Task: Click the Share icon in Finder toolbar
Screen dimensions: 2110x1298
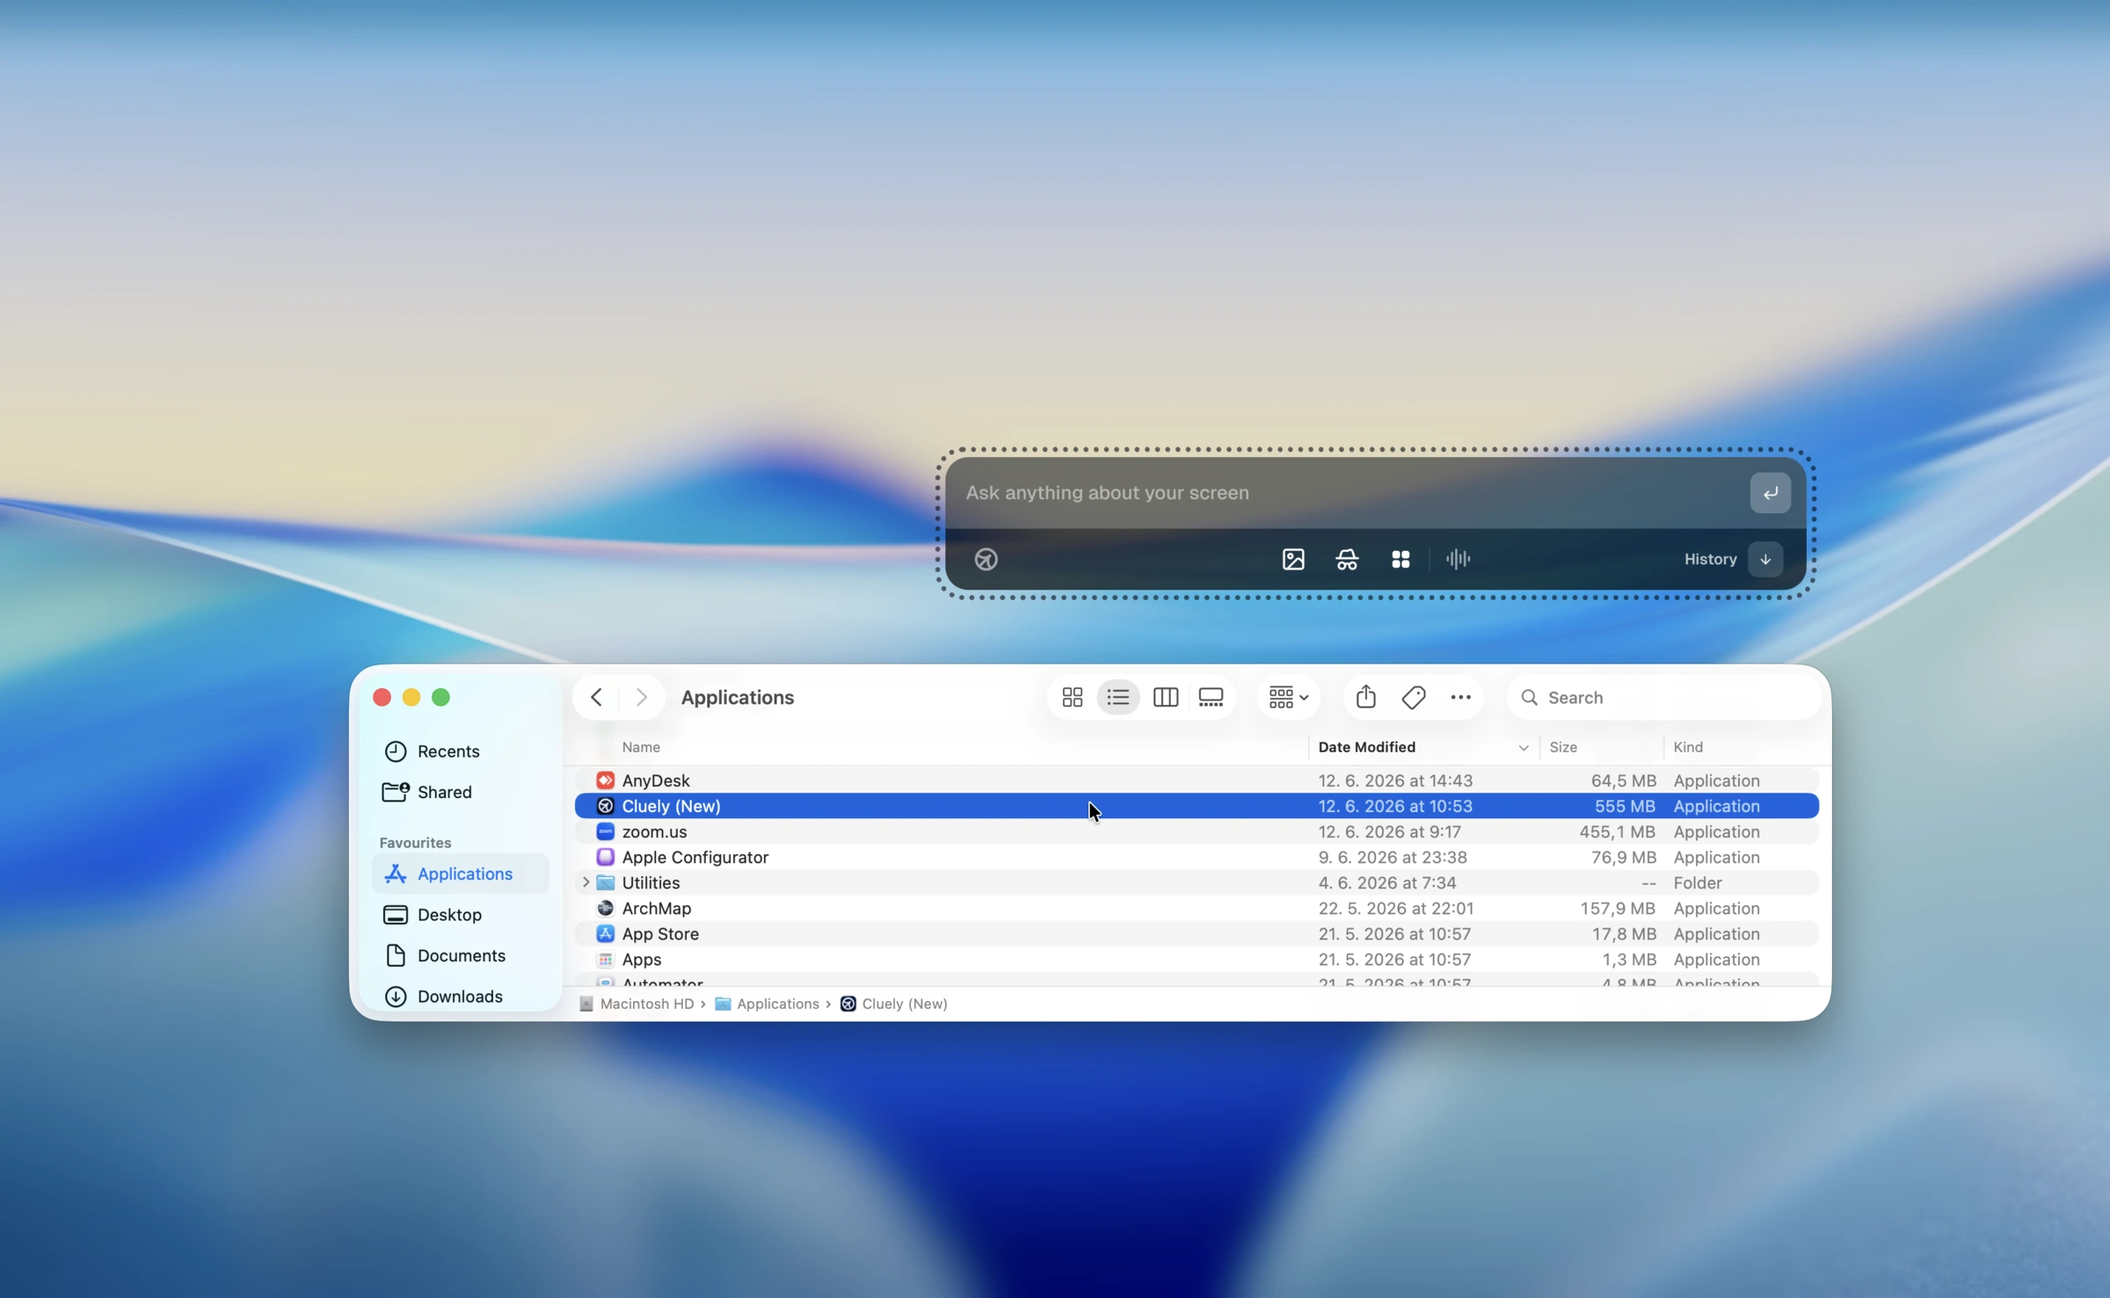Action: [1365, 697]
